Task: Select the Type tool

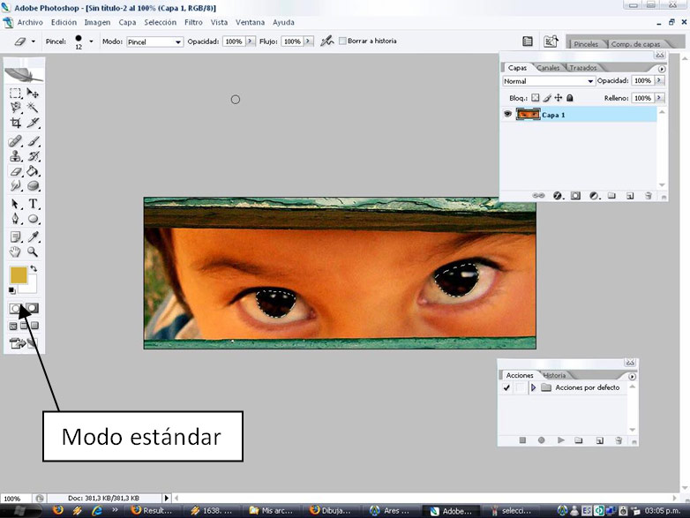Action: point(33,204)
